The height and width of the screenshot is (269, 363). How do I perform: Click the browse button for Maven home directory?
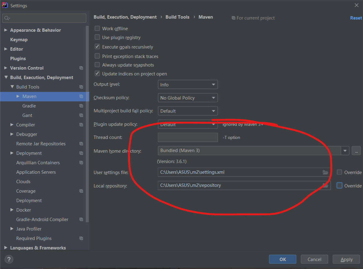click(356, 151)
